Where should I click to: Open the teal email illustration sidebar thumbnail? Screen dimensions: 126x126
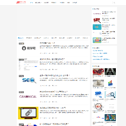(x=97, y=40)
